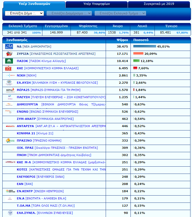Switch to the Υπέρ Υποψηφίων tab
The width and height of the screenshot is (192, 217).
pyautogui.click(x=97, y=4)
